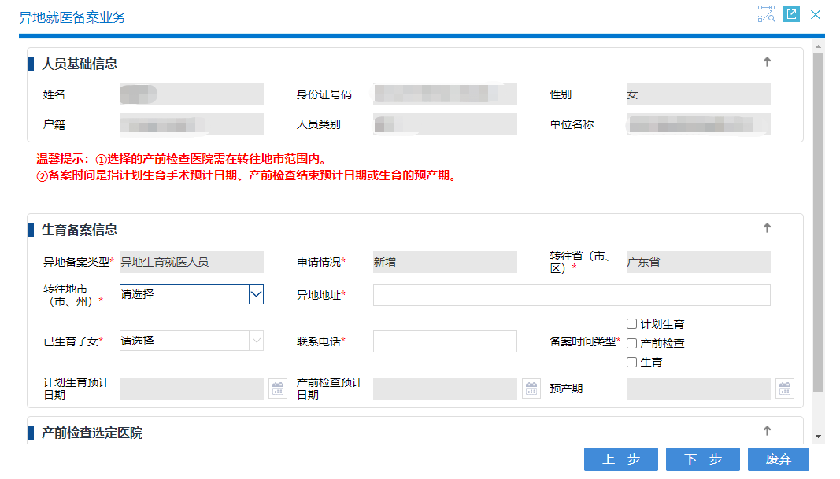840x479 pixels.
Task: Open the calendar picker for 产前检查预计日期
Action: [x=531, y=388]
